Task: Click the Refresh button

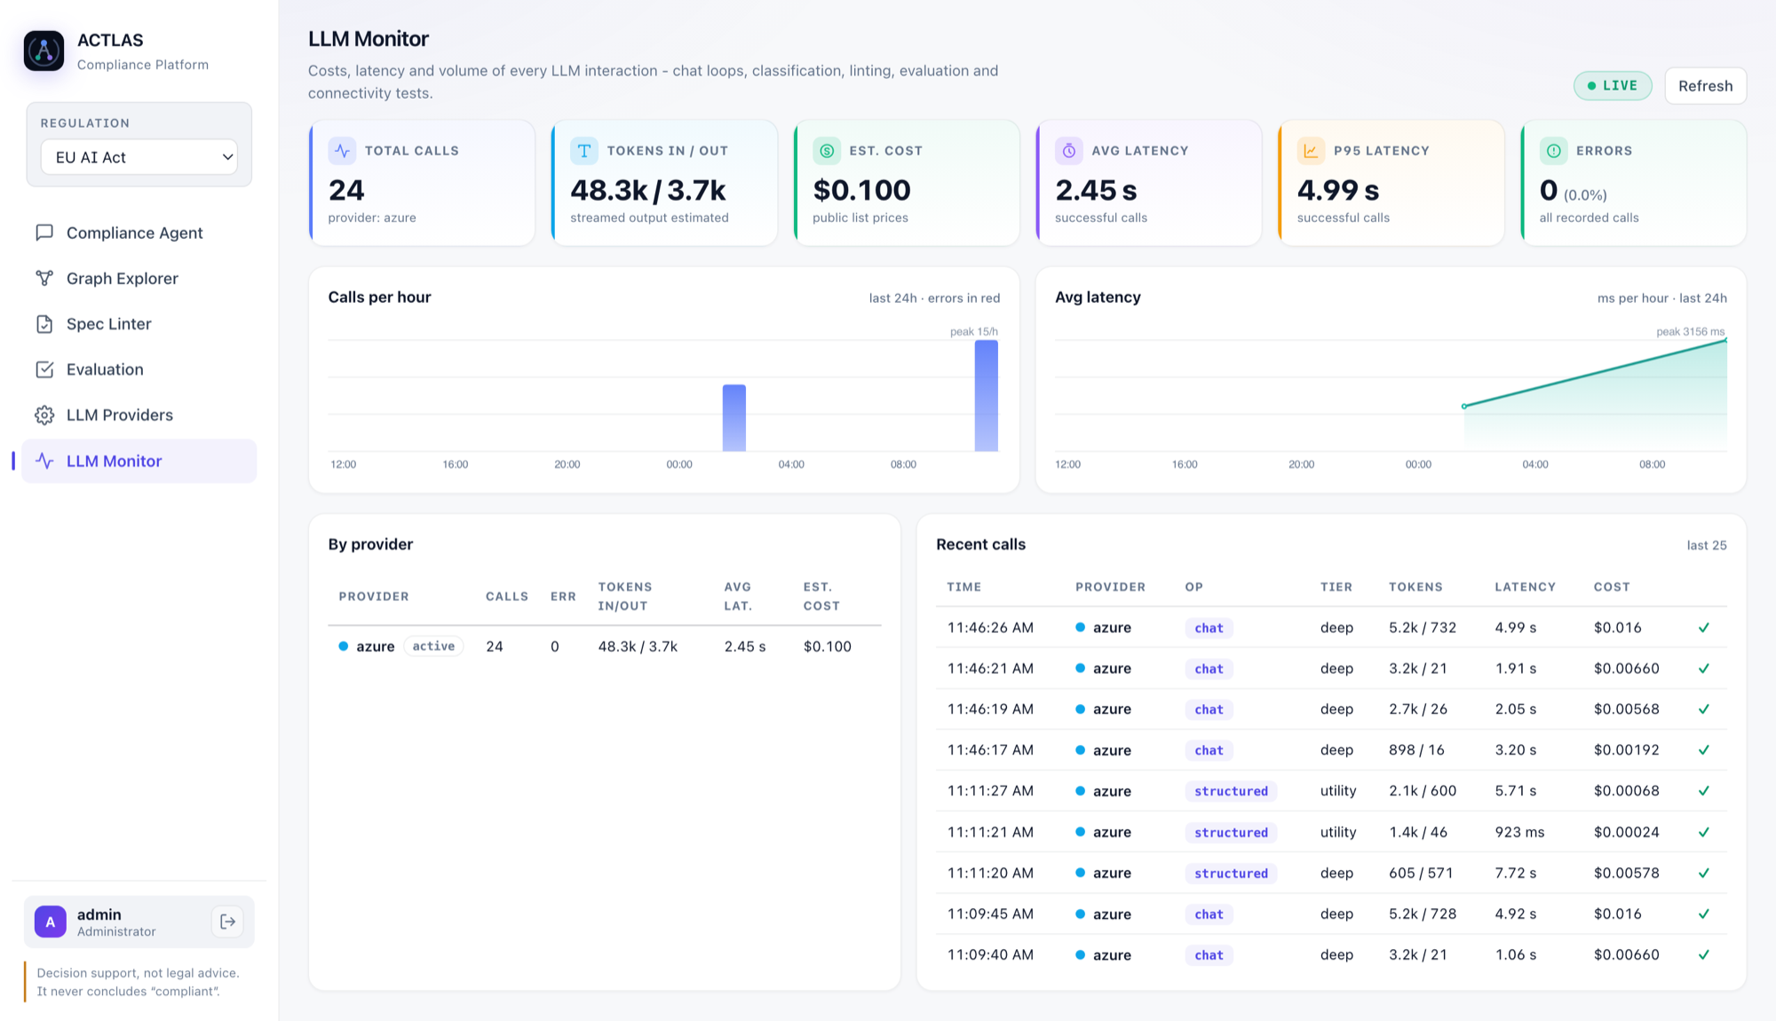Action: pos(1705,86)
